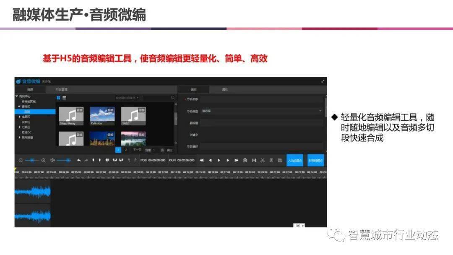The width and height of the screenshot is (453, 255).
Task: Click the icon between scissors and save
Action: [271, 160]
